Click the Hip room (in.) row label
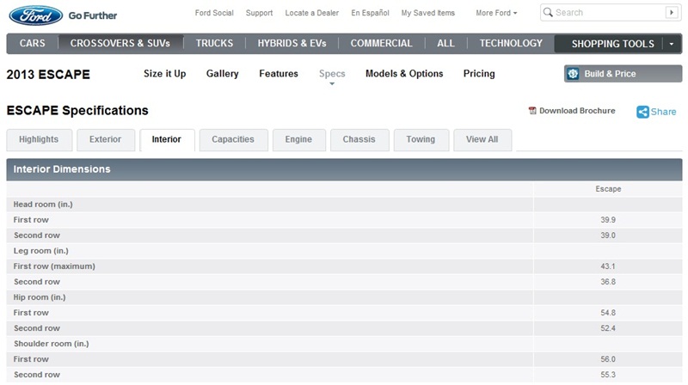Viewport: 688px width, 385px height. pyautogui.click(x=40, y=297)
